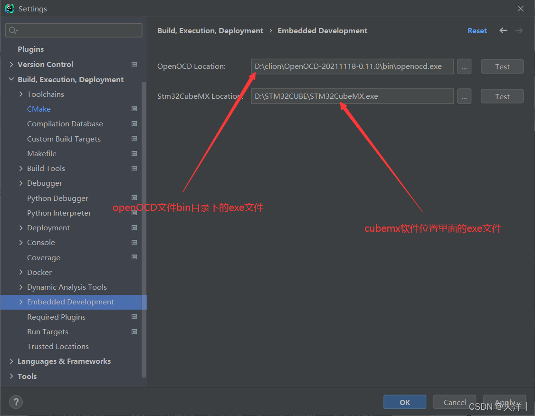Expand the Version Control section
The image size is (535, 416).
coord(11,64)
